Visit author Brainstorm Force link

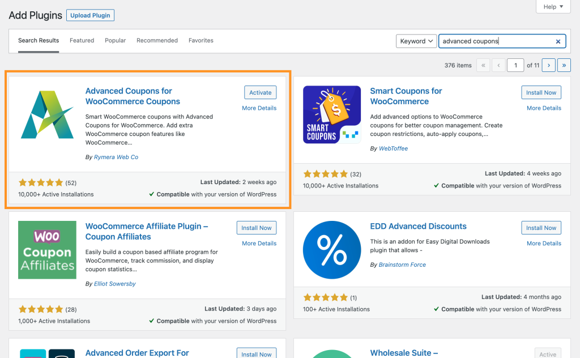coord(402,265)
